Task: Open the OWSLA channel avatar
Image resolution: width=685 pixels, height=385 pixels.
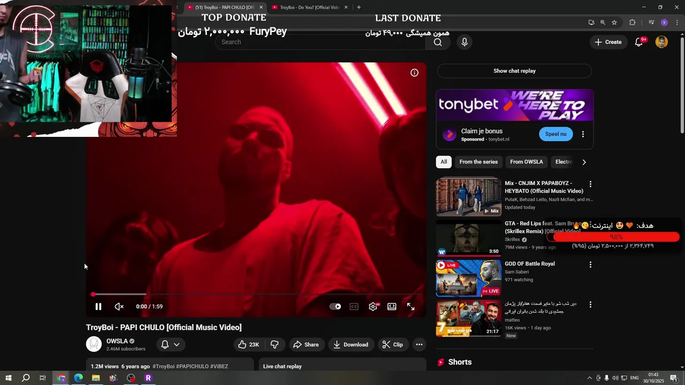Action: tap(94, 344)
